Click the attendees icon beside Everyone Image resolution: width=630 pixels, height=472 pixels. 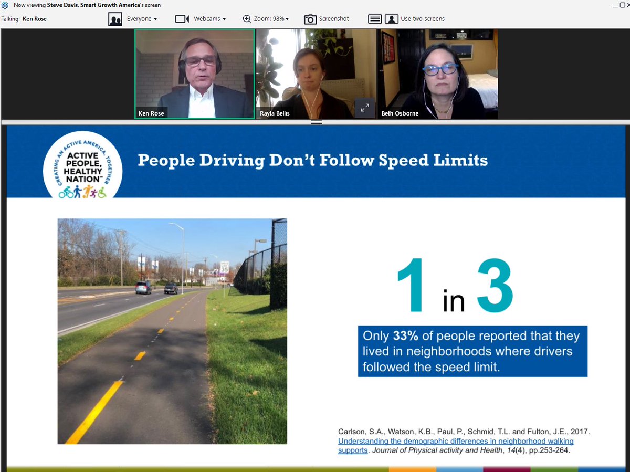click(x=115, y=19)
